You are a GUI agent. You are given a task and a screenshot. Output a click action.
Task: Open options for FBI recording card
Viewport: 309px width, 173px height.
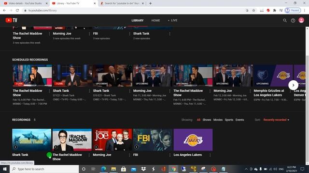pos(170,155)
